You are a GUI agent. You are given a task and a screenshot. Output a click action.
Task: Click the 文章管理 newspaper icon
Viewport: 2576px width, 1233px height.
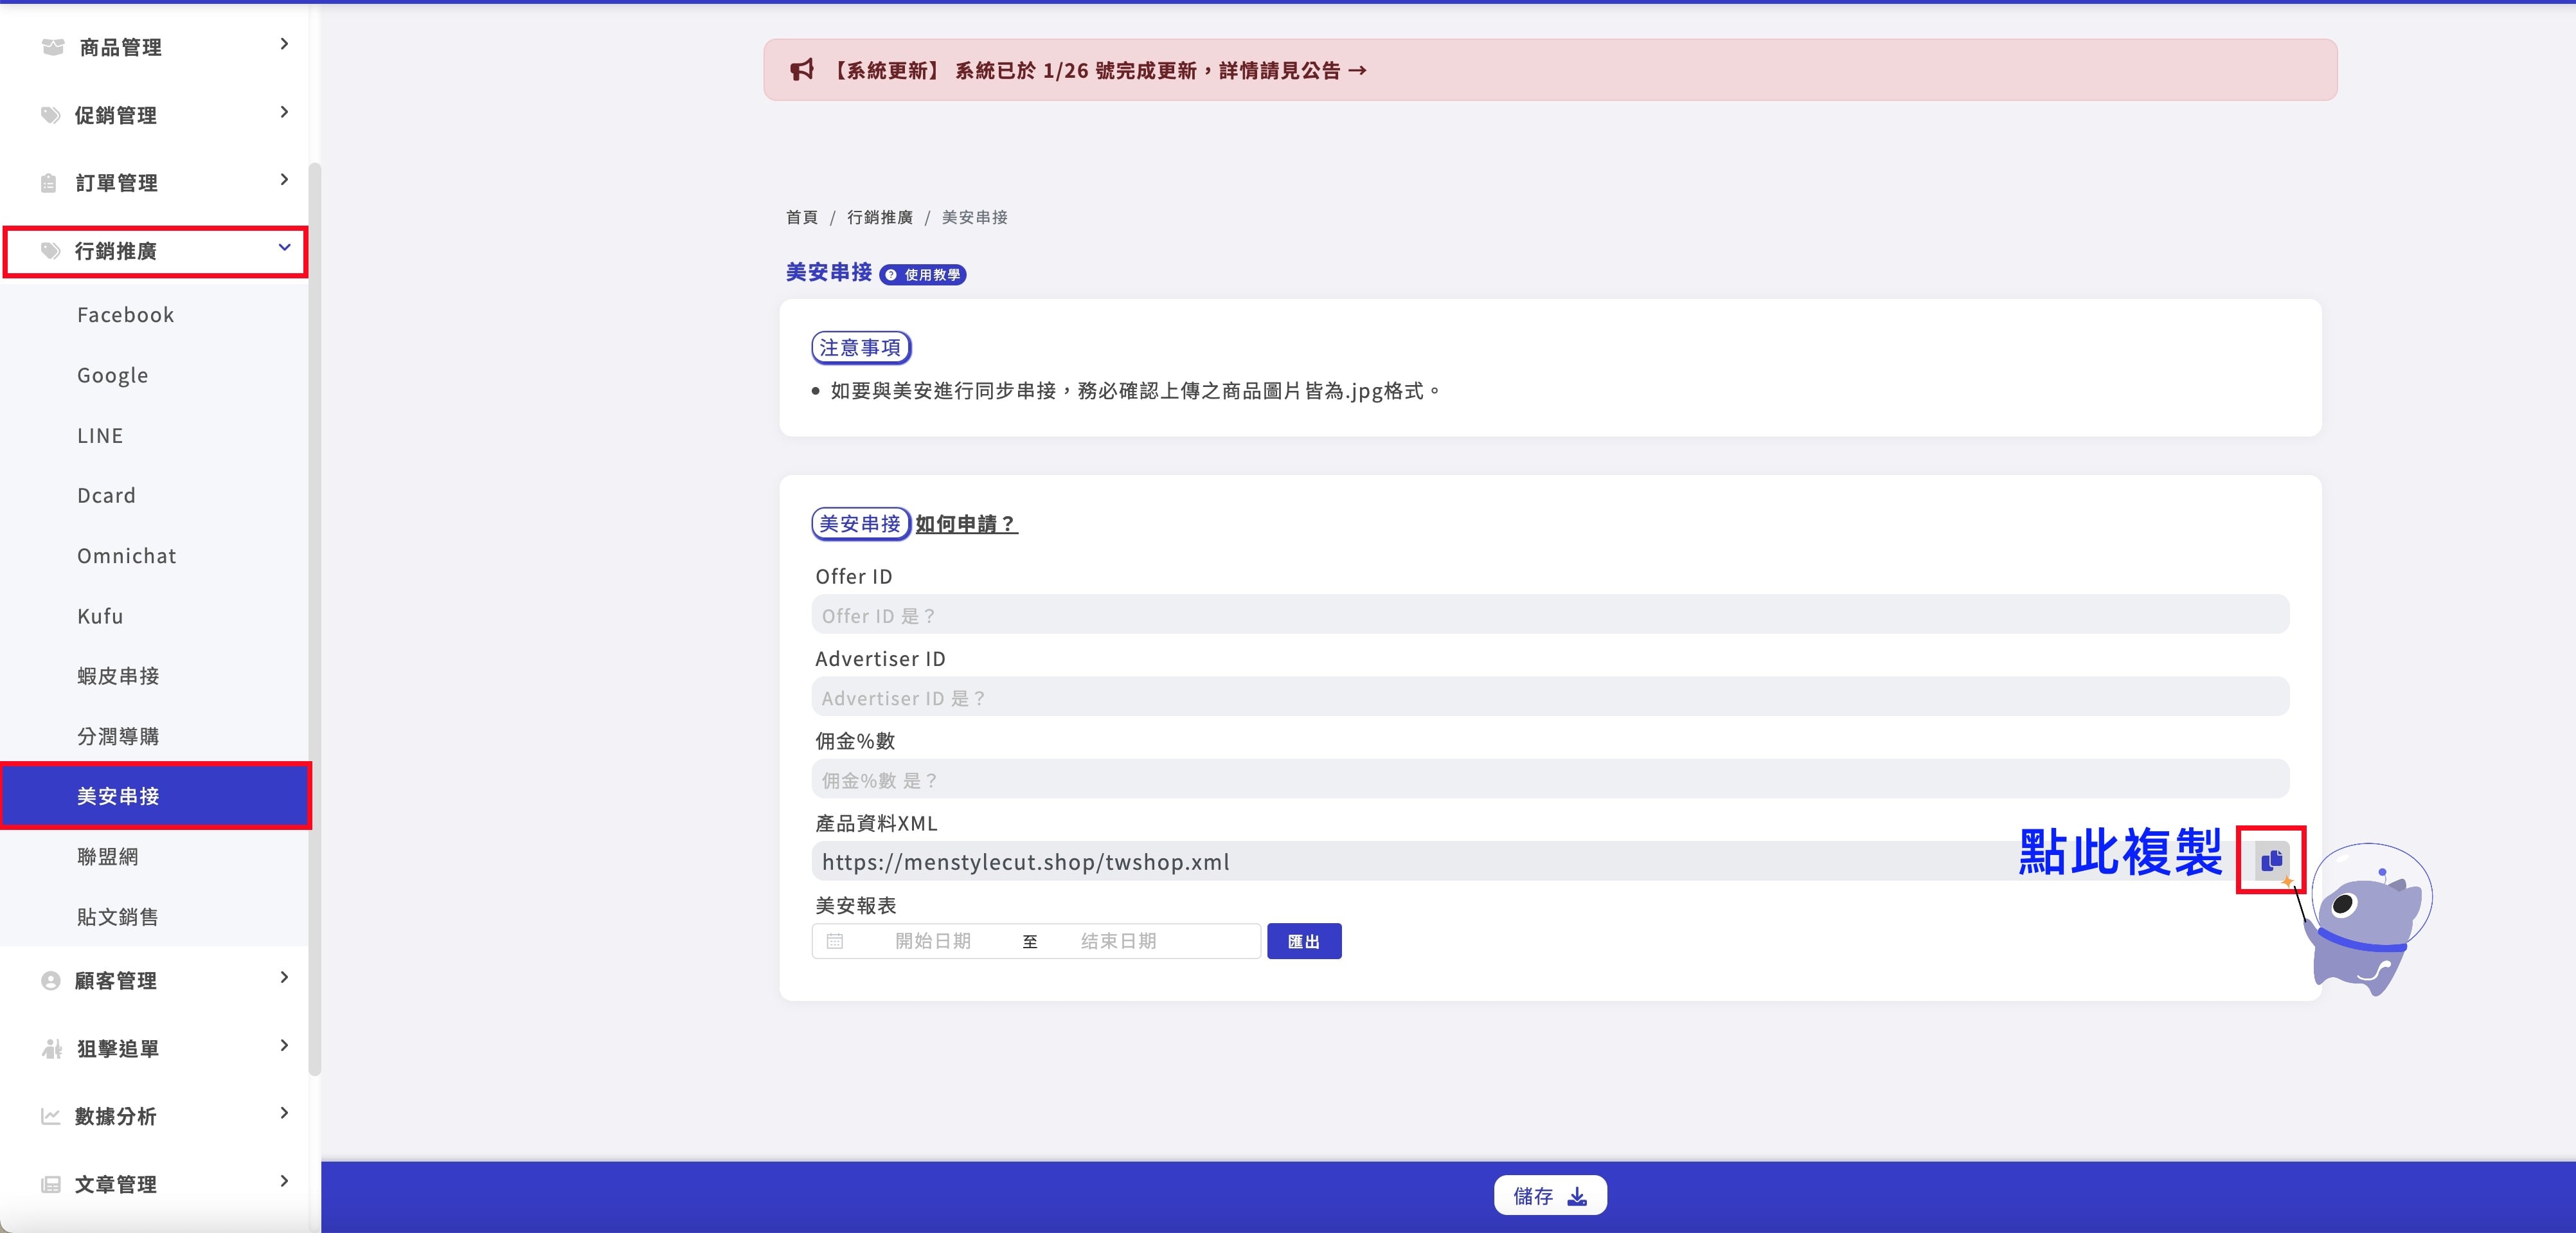[51, 1184]
